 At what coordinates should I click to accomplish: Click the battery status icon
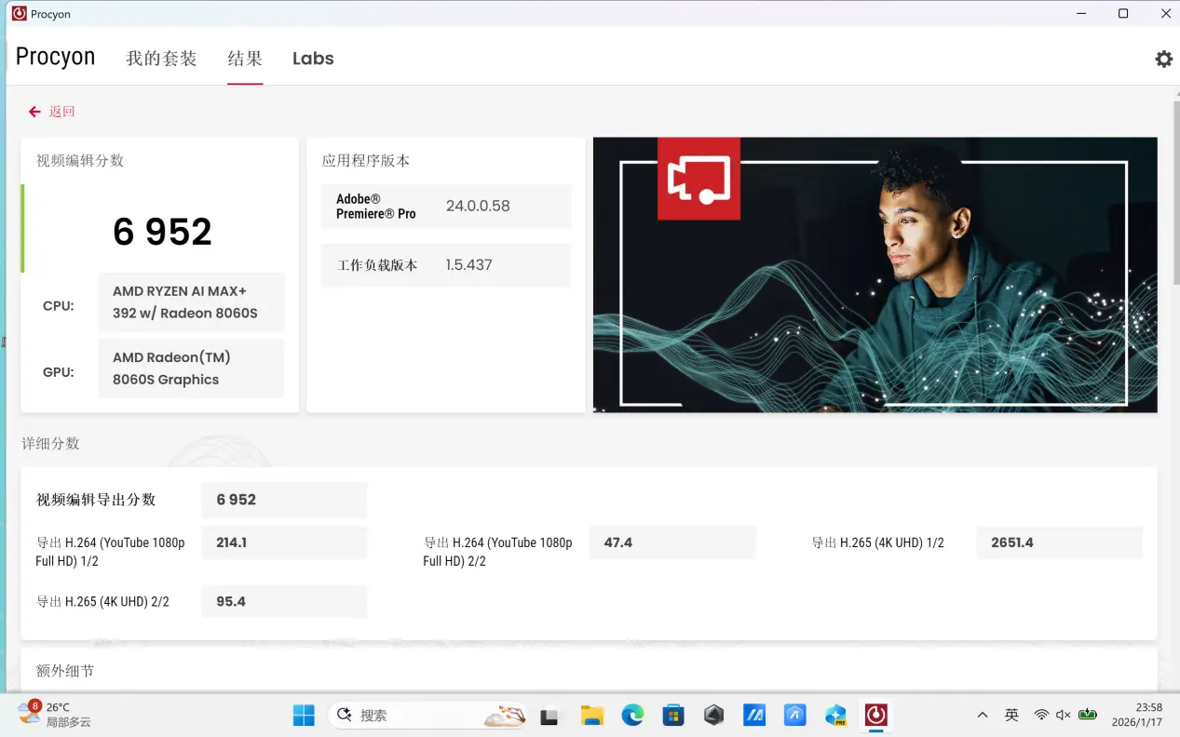pos(1087,715)
